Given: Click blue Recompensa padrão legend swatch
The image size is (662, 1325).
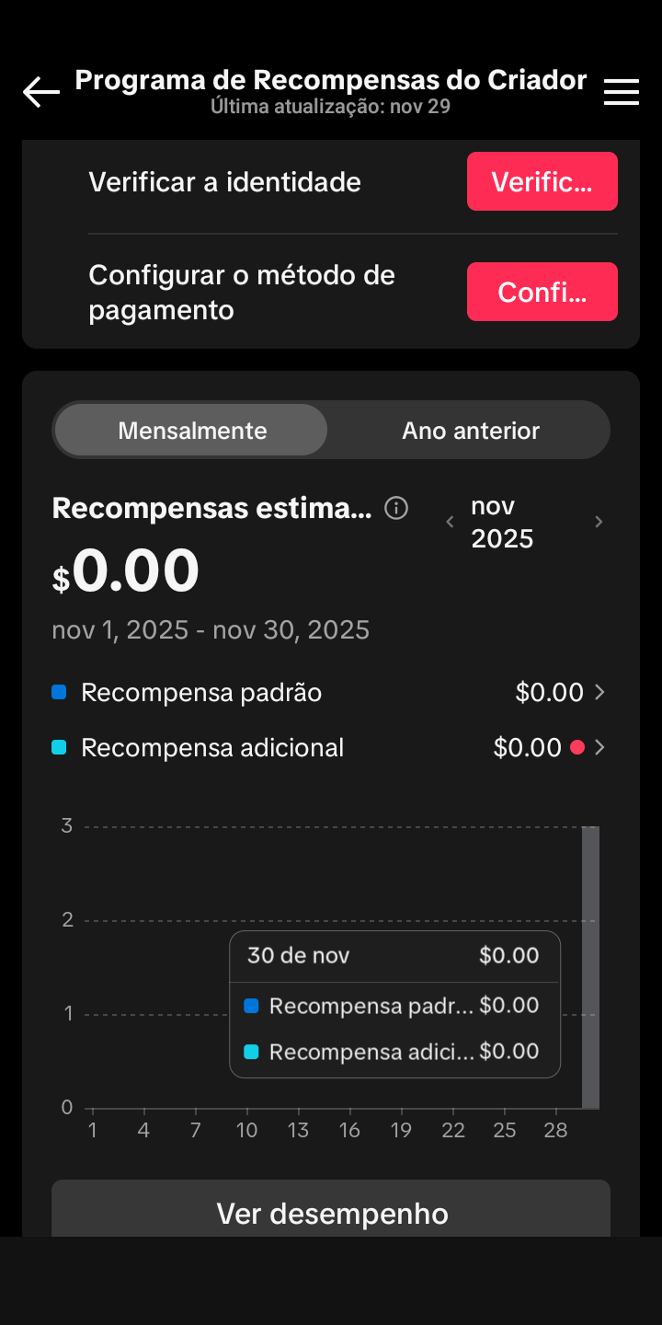Looking at the screenshot, I should coord(59,692).
